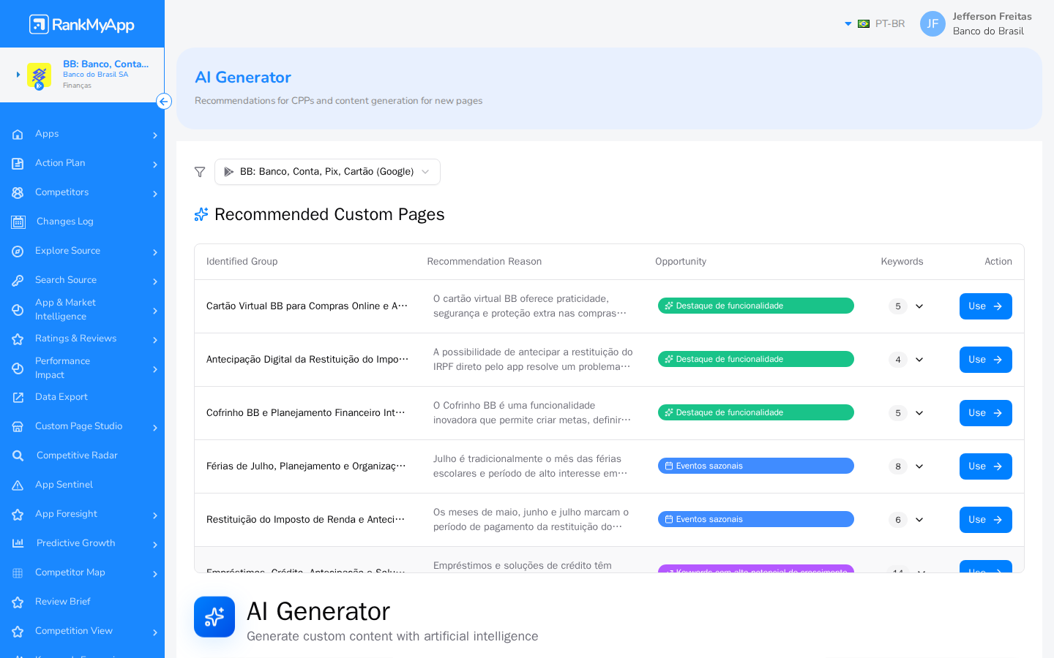Screen dimensions: 1054x658
Task: Use the Cofrinho BB recommendation
Action: (985, 413)
